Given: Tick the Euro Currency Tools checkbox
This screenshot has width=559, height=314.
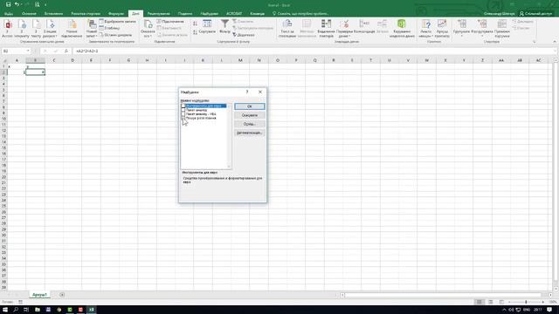Looking at the screenshot, I should click(183, 106).
